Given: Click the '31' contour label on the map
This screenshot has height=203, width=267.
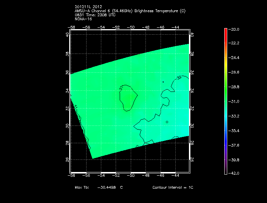Looking at the screenshot, I should pos(122,88).
